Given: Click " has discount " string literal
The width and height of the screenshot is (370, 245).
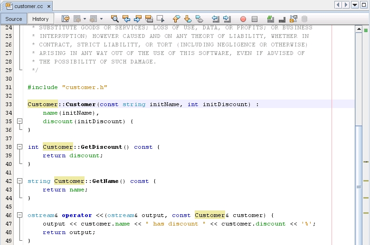Looking at the screenshot, I should (x=176, y=224).
